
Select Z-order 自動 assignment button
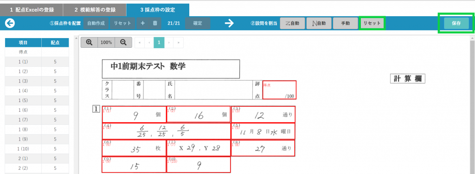(x=292, y=23)
